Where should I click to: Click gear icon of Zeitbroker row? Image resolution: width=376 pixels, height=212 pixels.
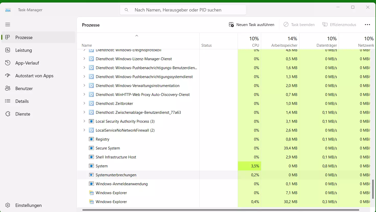(x=91, y=103)
